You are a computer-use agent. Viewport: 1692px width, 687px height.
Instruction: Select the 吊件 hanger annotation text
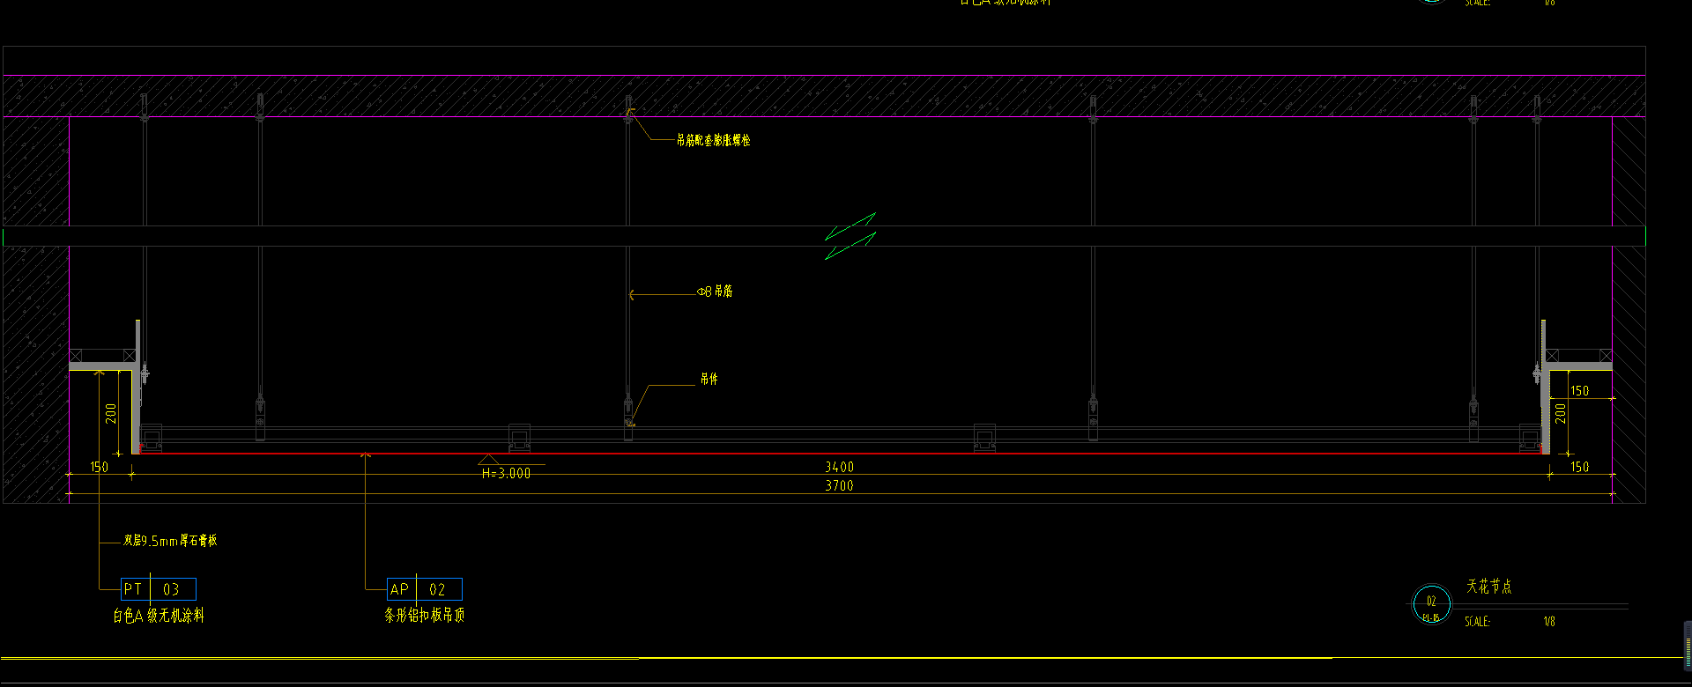pos(709,379)
